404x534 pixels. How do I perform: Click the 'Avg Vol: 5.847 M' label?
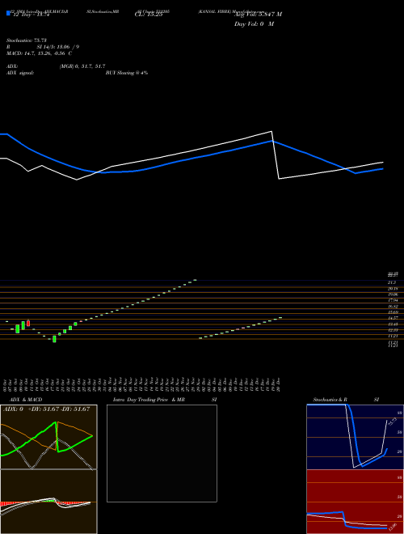pyautogui.click(x=258, y=15)
